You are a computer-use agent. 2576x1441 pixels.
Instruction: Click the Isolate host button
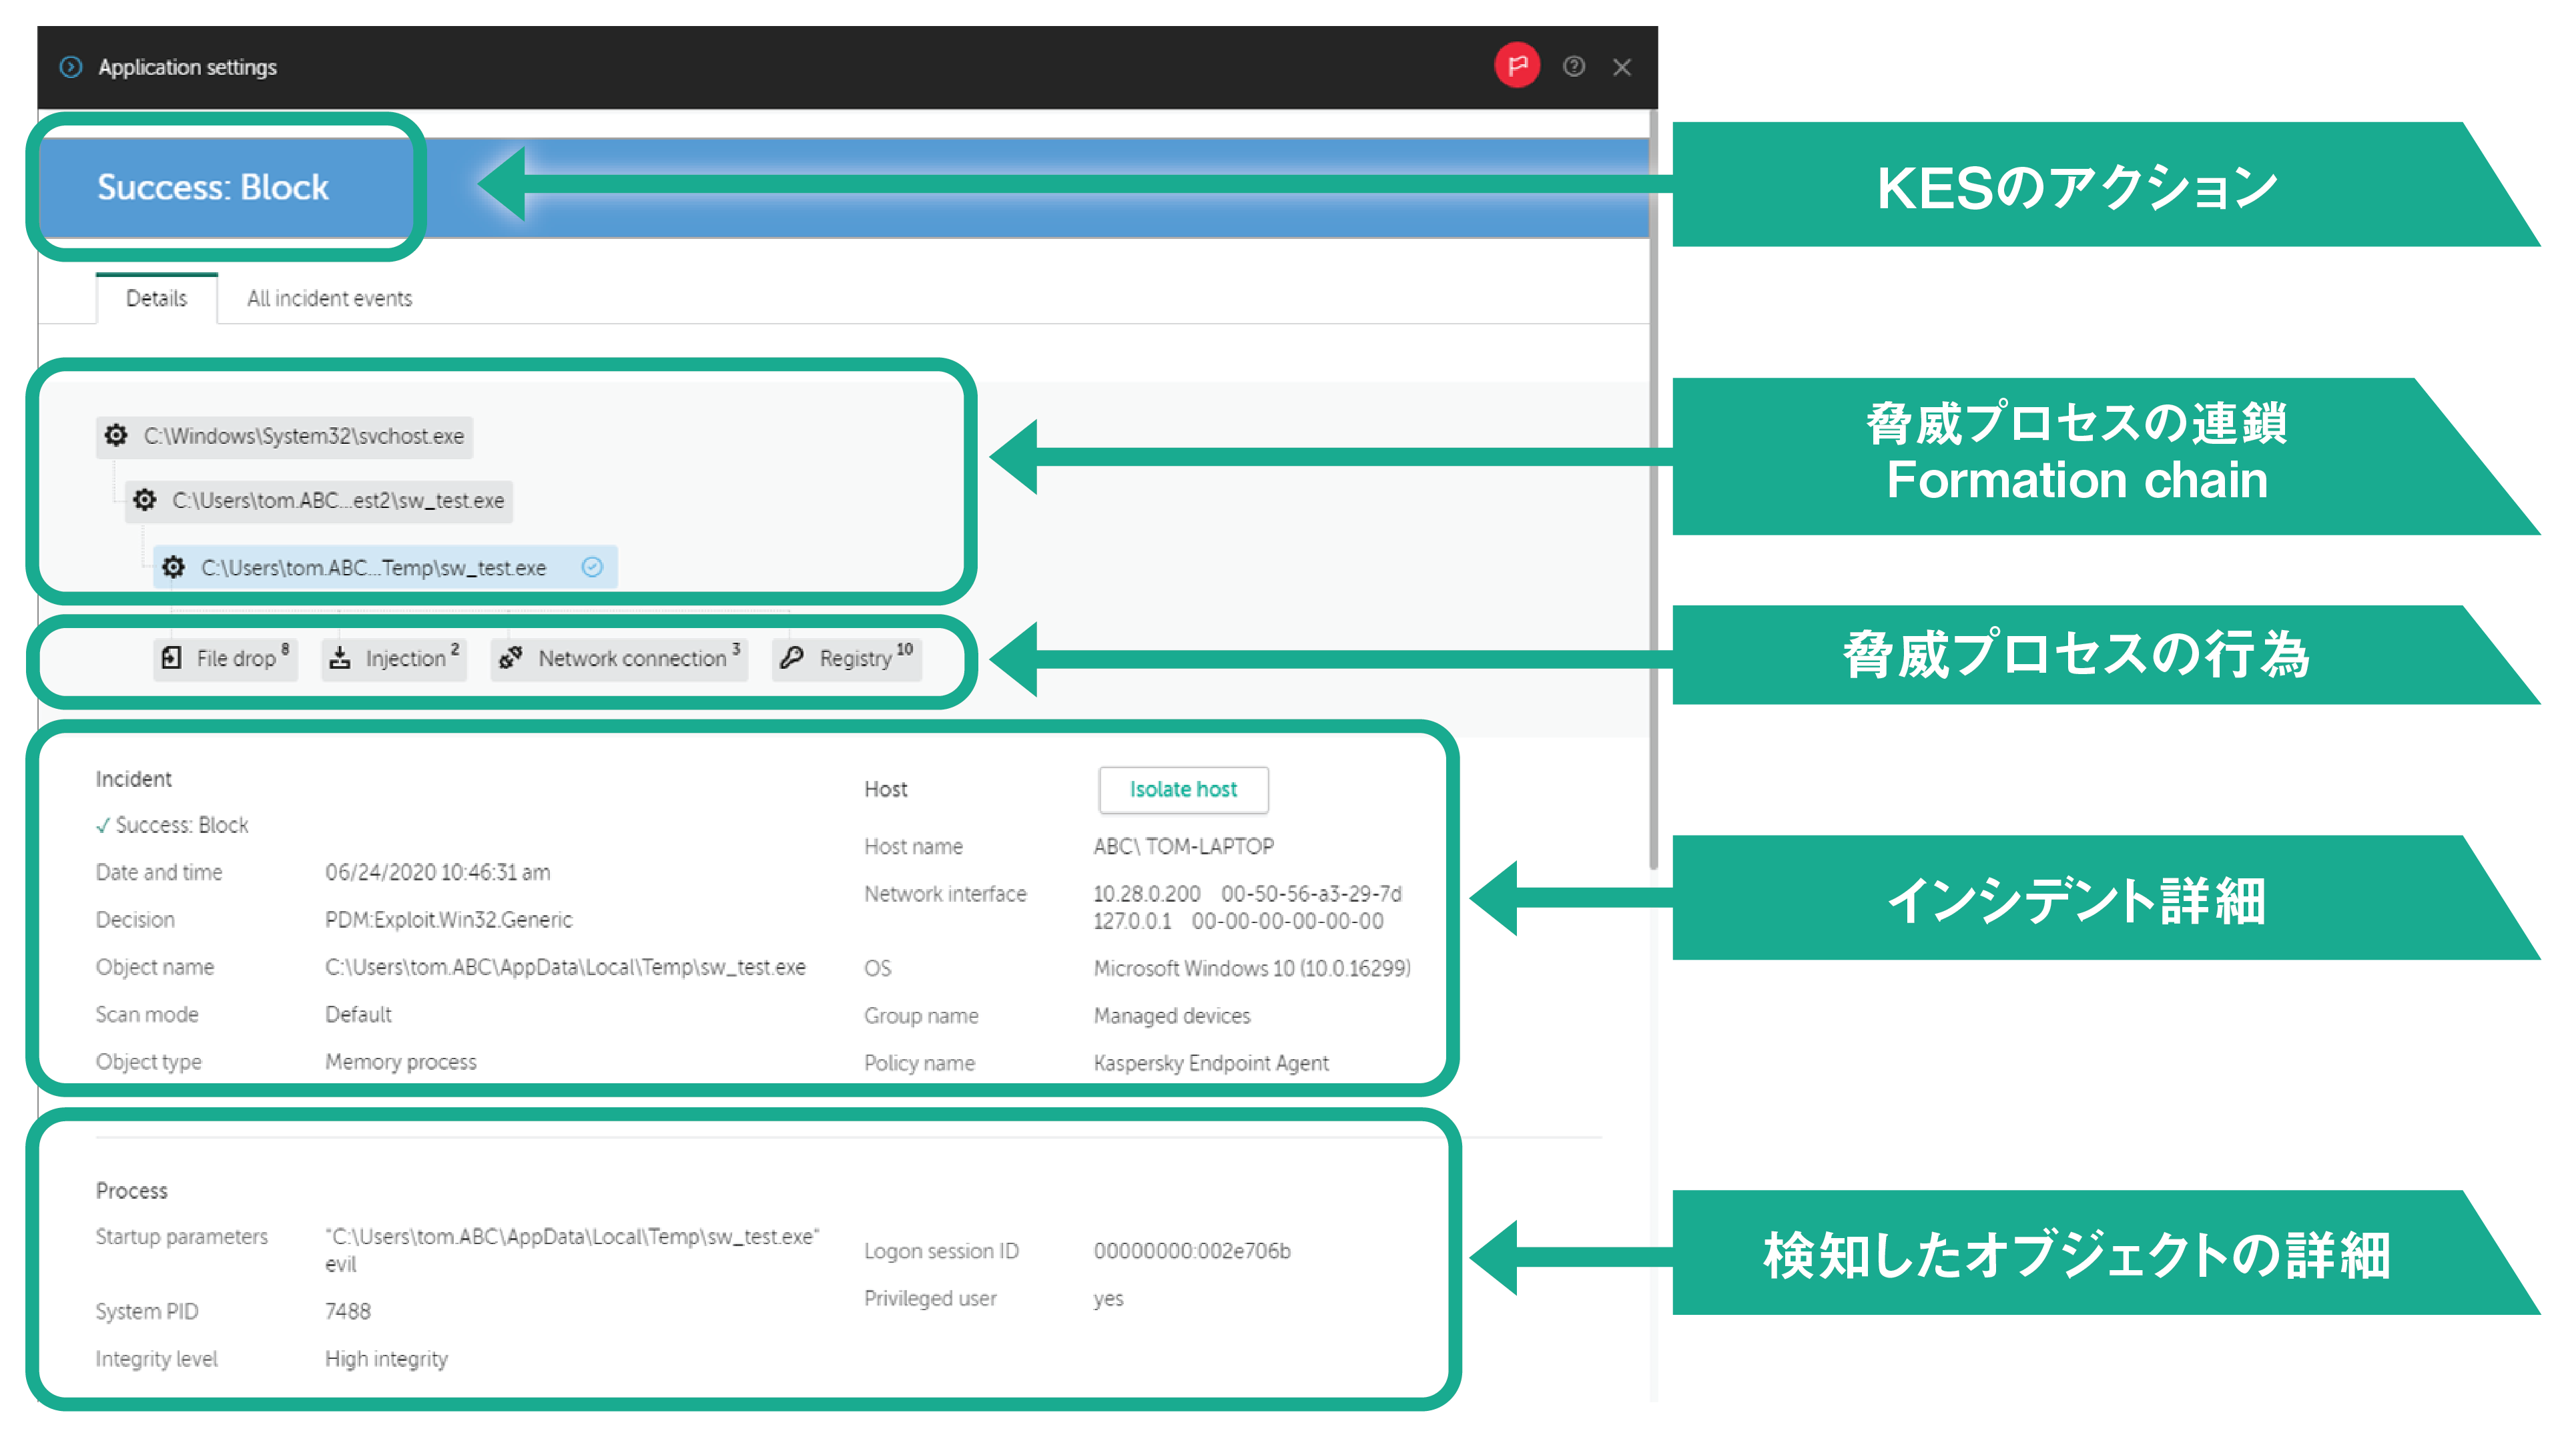click(1183, 789)
